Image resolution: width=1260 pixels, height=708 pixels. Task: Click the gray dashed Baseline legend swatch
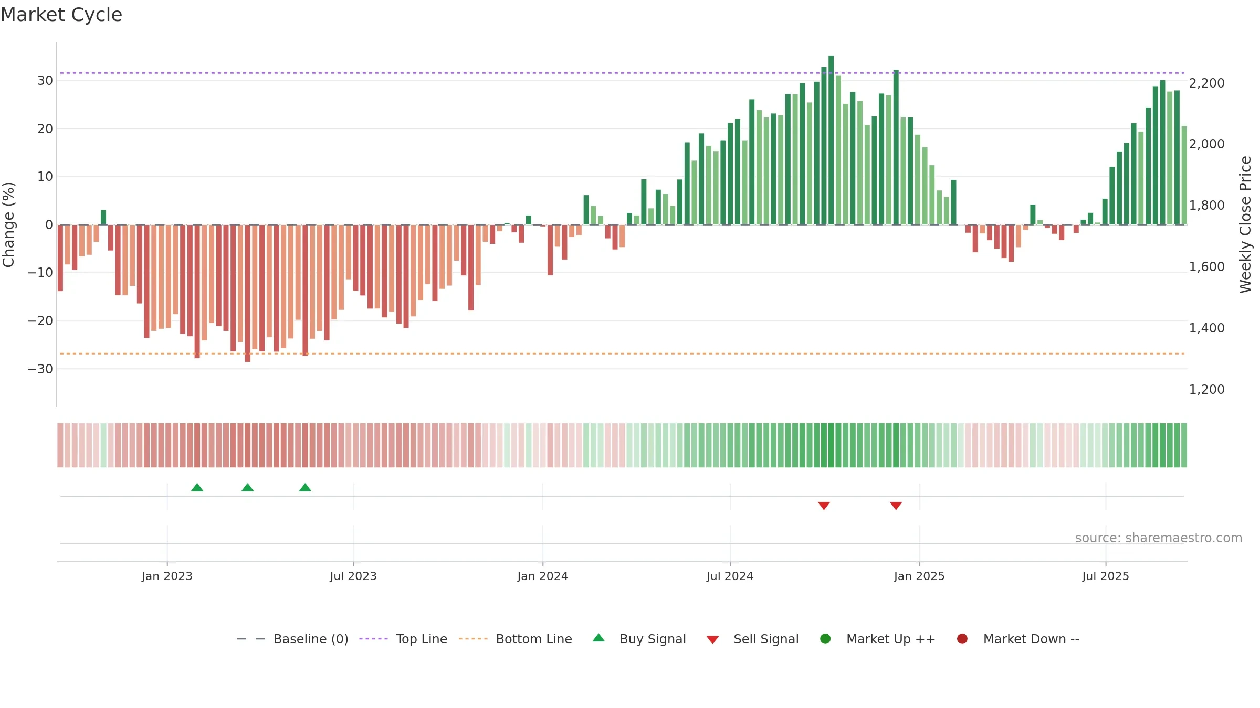tap(251, 639)
